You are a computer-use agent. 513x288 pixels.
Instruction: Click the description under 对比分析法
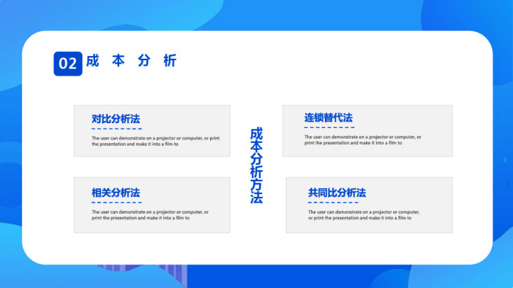(x=156, y=141)
